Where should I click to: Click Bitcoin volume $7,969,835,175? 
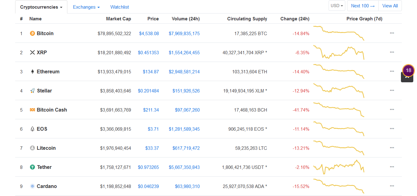184,33
